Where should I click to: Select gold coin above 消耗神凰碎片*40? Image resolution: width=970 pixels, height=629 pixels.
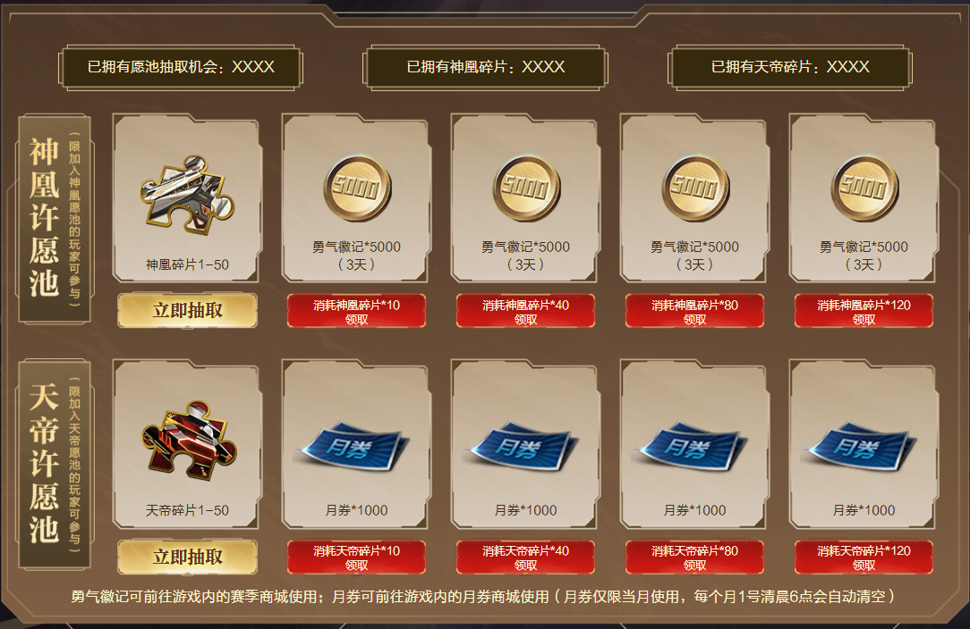pyautogui.click(x=526, y=189)
